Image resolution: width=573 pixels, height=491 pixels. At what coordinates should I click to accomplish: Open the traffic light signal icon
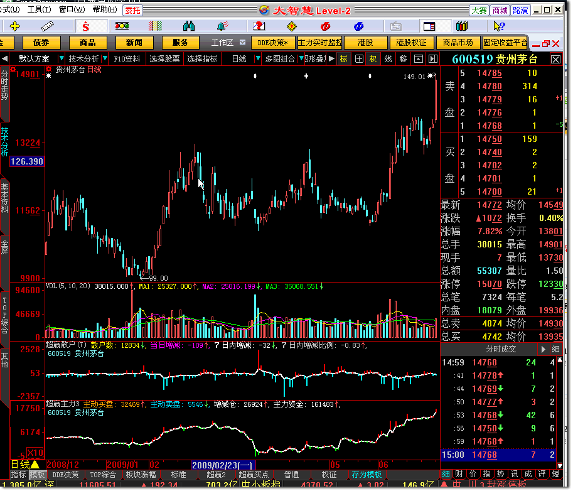click(122, 26)
